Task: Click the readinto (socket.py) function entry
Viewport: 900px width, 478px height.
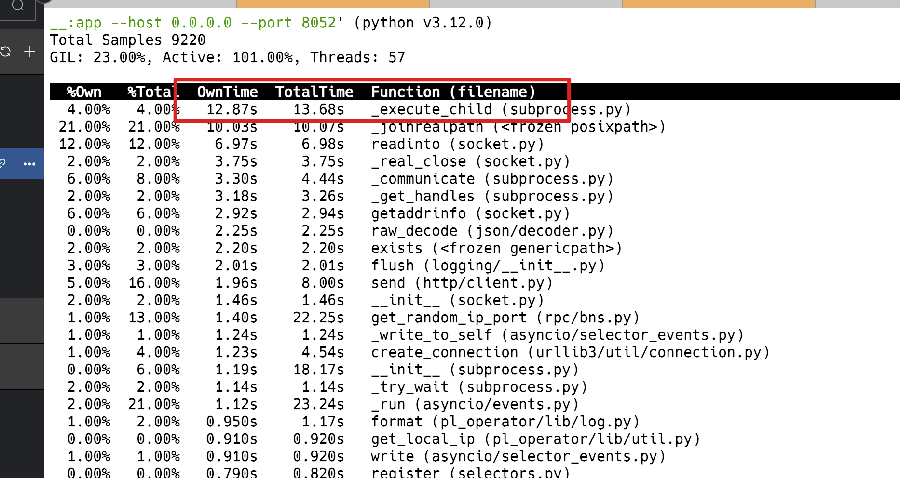Action: 457,144
